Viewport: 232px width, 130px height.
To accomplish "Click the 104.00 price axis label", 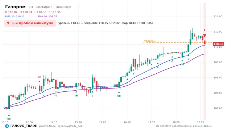I will [218, 93].
